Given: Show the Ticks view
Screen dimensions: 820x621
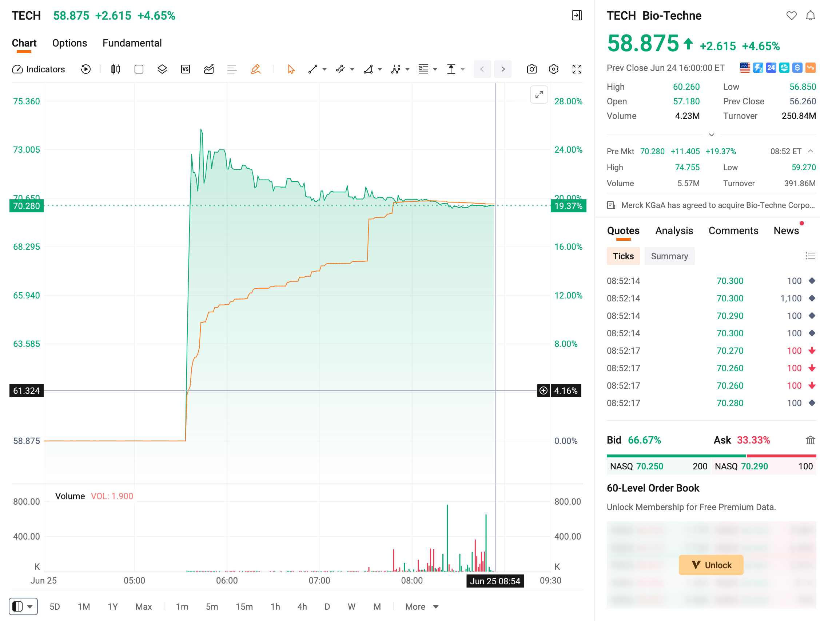Looking at the screenshot, I should 623,256.
